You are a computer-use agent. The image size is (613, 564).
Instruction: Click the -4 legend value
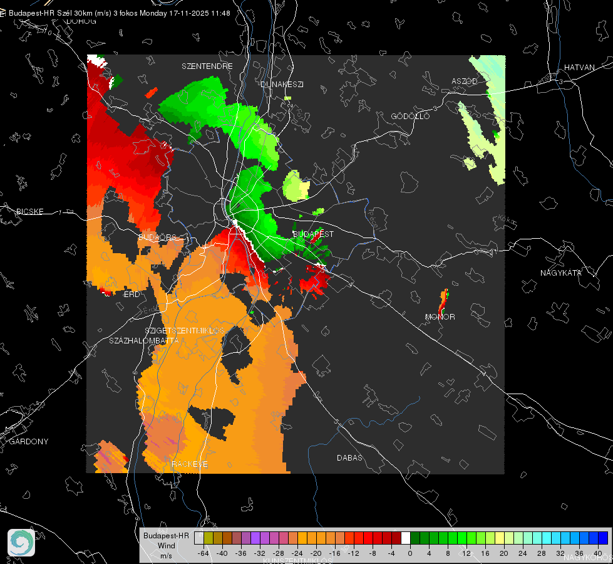click(x=391, y=553)
